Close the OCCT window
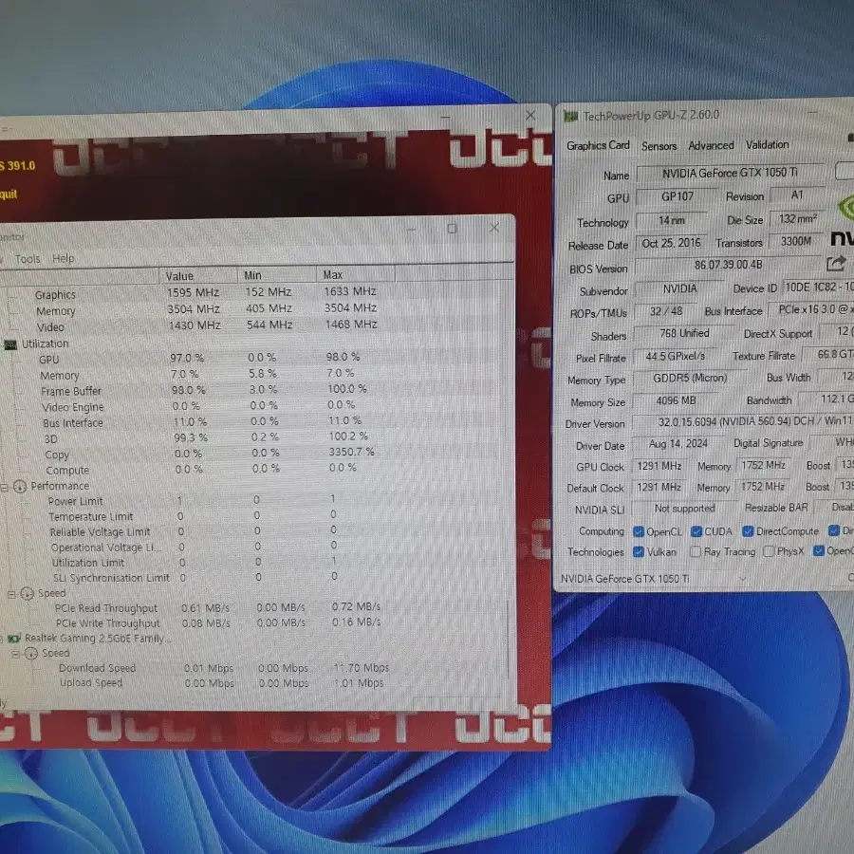The width and height of the screenshot is (854, 854). click(530, 116)
